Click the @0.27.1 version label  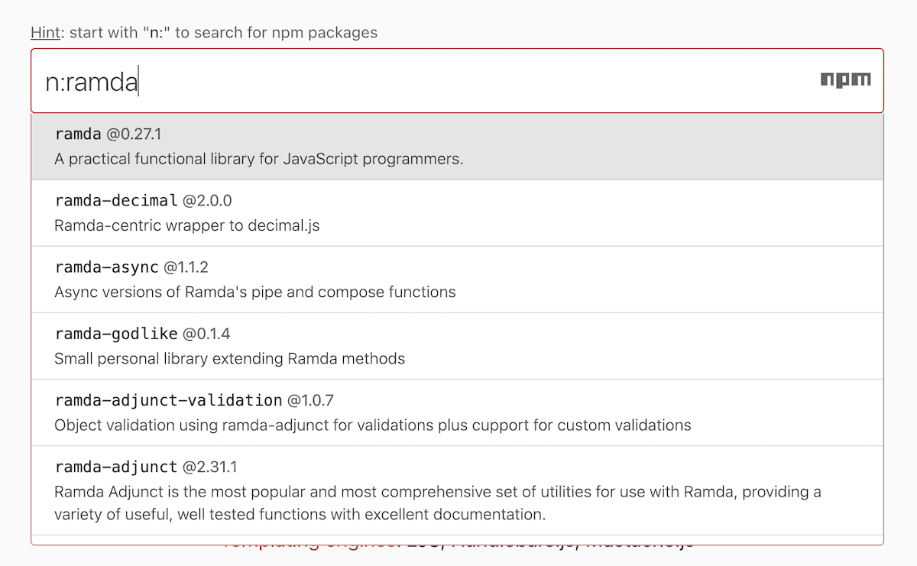[x=134, y=134]
